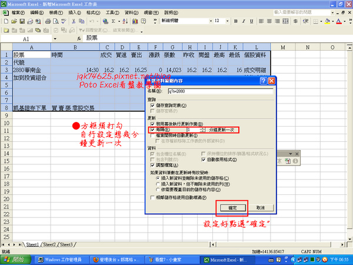Image resolution: width=353 pixels, height=265 pixels.
Task: Insert hyperlink globe icon
Action: pyautogui.click(x=105, y=21)
